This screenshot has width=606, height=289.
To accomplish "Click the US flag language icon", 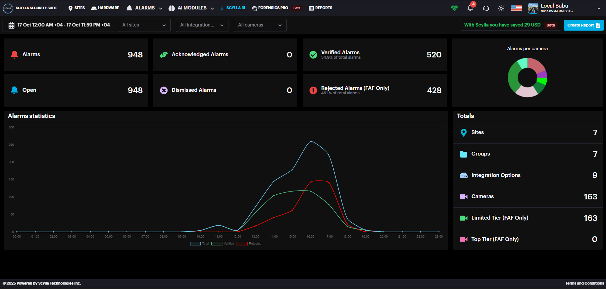I will coord(516,8).
